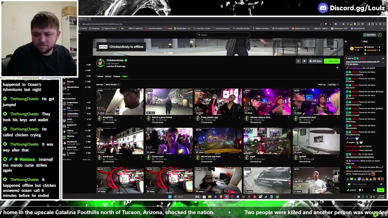Open options menu for 'Ignited' clip
The image size is (388, 218).
point(337,157)
